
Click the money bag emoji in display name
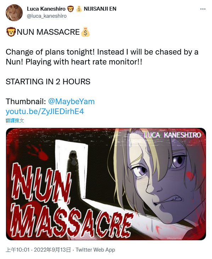coord(79,9)
